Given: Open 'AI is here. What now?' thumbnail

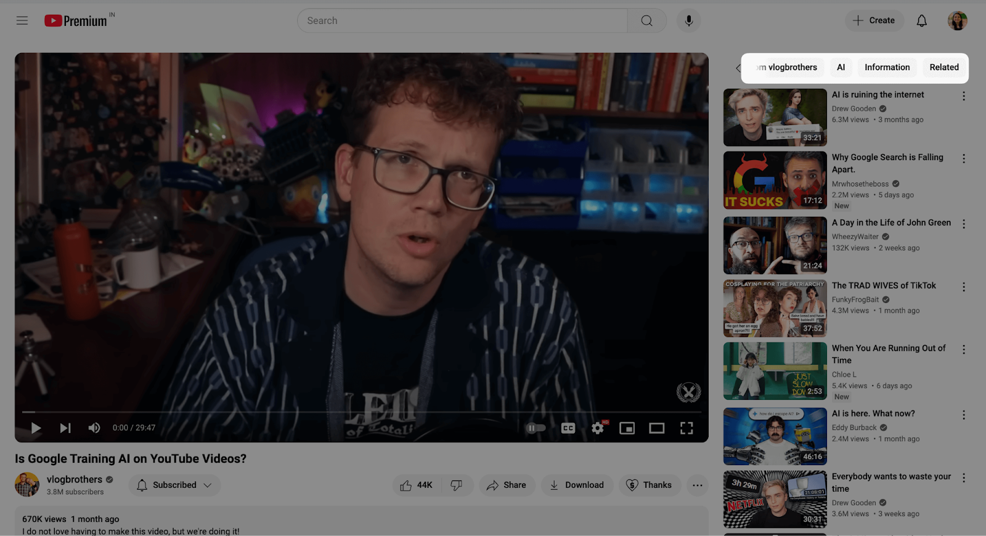Looking at the screenshot, I should click(x=775, y=436).
